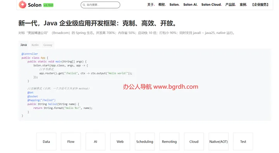Open the 【企业服务】 link
Image resolution: width=279 pixels, height=153 pixels.
tap(260, 5)
